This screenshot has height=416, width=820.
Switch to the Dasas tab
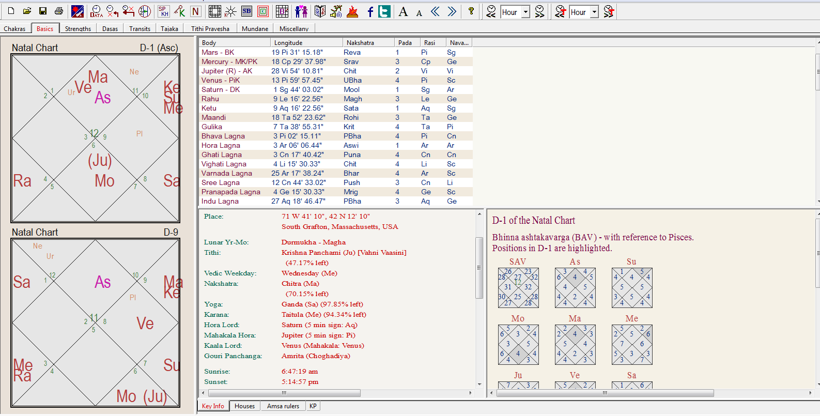click(x=110, y=29)
